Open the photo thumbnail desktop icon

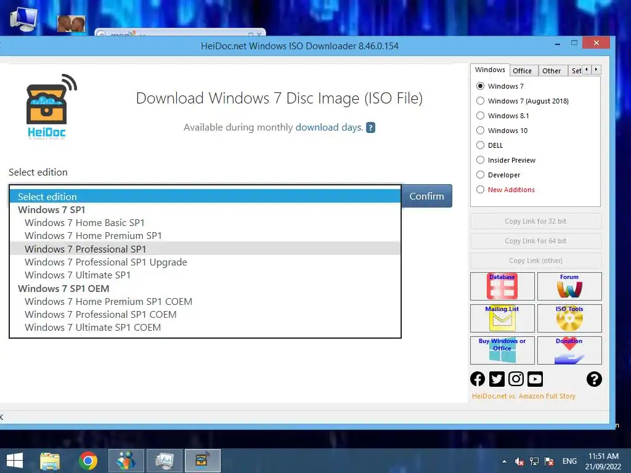point(71,24)
